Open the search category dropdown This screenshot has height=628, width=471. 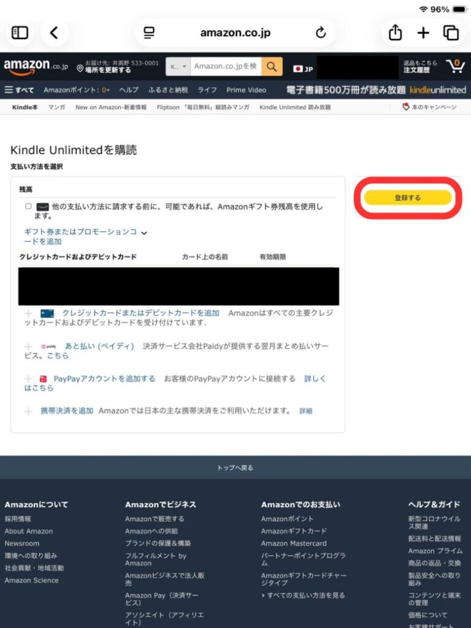pos(178,66)
